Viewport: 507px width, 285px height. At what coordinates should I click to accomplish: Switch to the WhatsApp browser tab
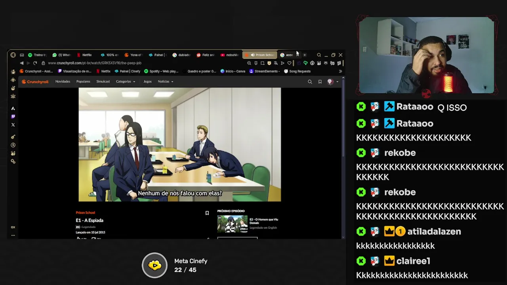(62, 55)
